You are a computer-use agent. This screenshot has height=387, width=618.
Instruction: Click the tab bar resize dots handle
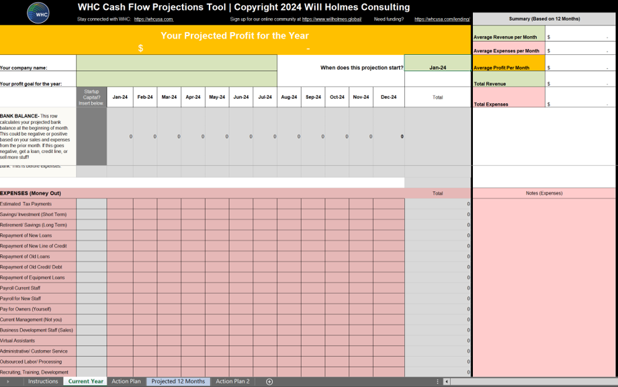(438, 382)
